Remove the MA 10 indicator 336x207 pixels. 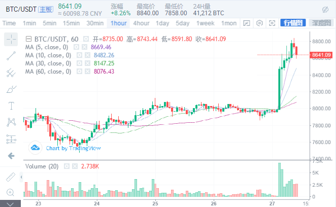[87, 55]
